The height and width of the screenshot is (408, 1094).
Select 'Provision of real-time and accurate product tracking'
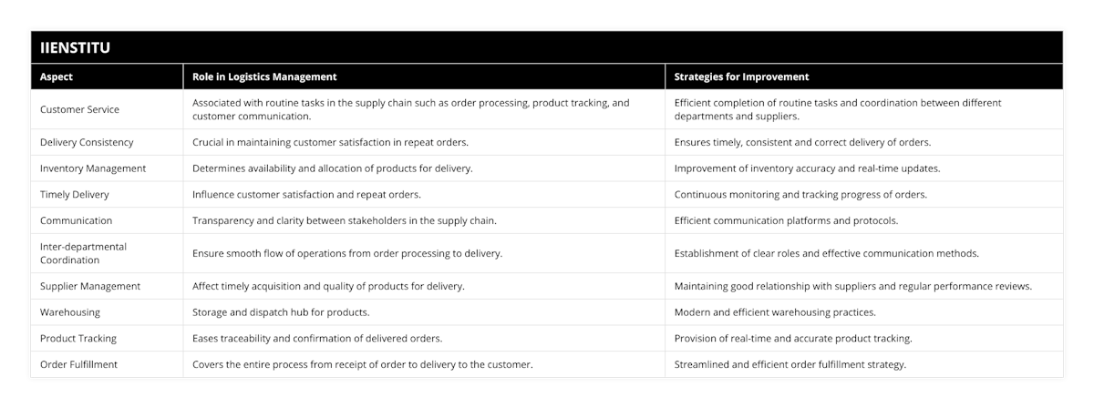pos(793,338)
